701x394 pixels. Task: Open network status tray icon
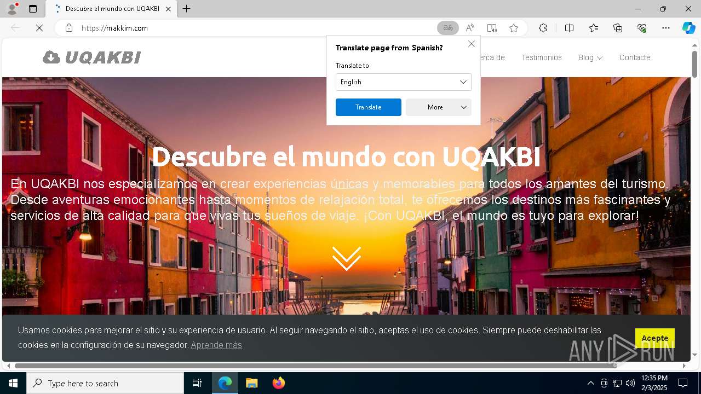(x=617, y=383)
